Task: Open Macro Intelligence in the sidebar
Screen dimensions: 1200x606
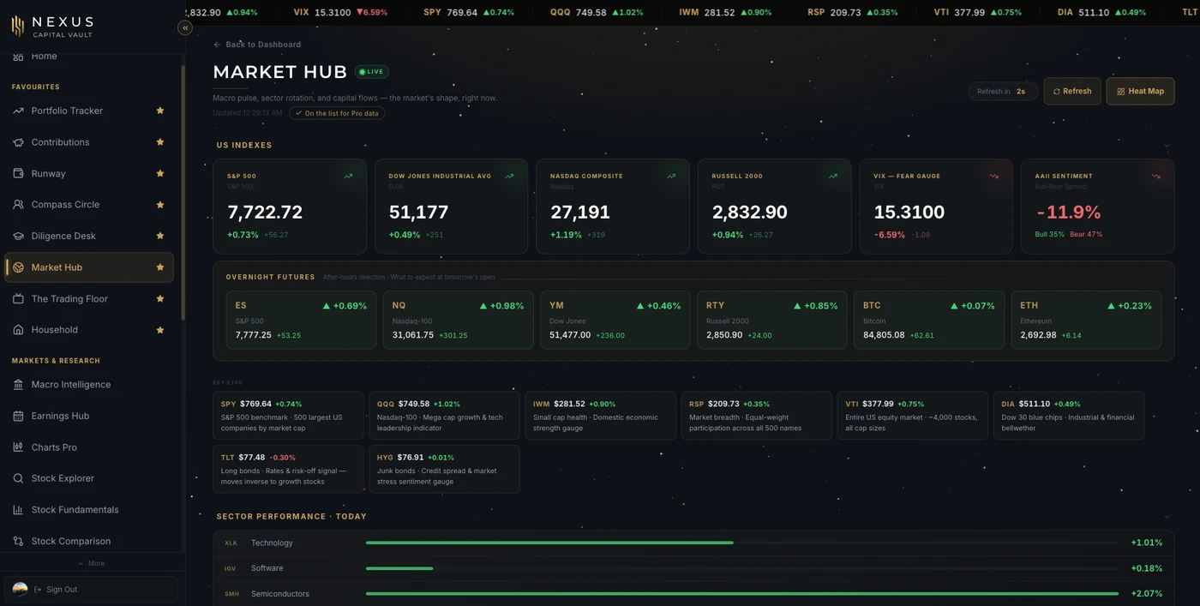Action: coord(89,385)
